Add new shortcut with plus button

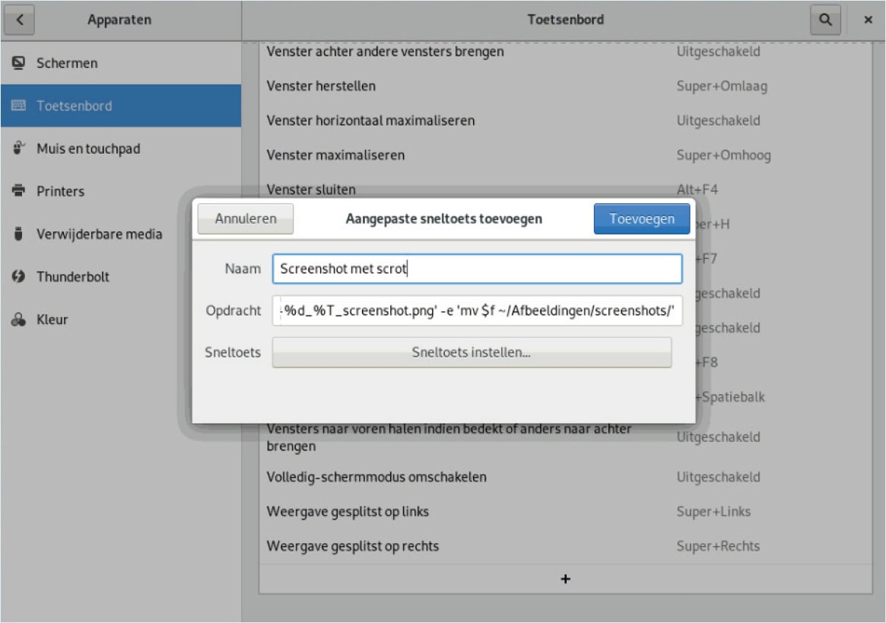tap(565, 579)
